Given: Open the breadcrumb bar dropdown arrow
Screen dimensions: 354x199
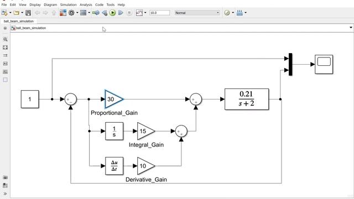Looking at the screenshot, I should coord(351,28).
